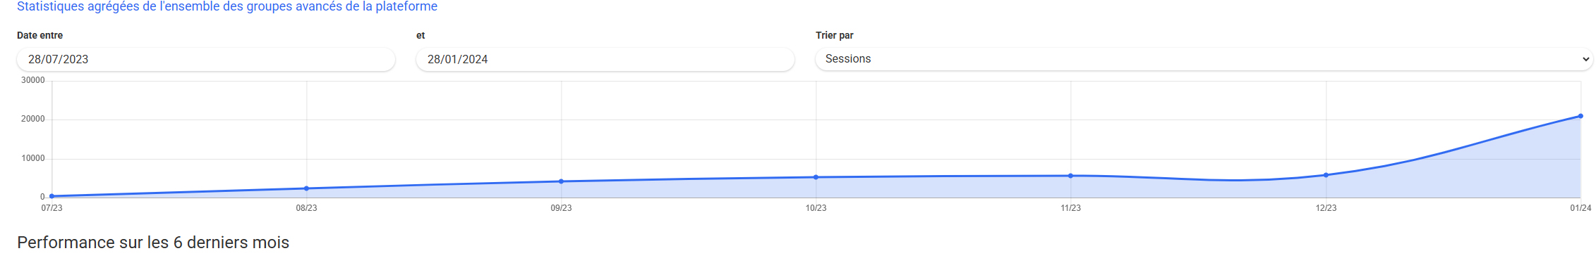Screen dimensions: 1596x258
Task: Click the 20000 y-axis label
Action: click(x=33, y=119)
